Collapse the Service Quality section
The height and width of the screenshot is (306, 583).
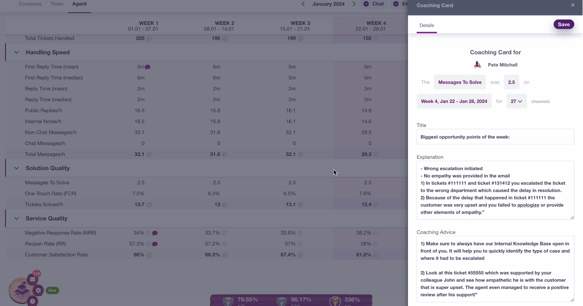coord(17,218)
